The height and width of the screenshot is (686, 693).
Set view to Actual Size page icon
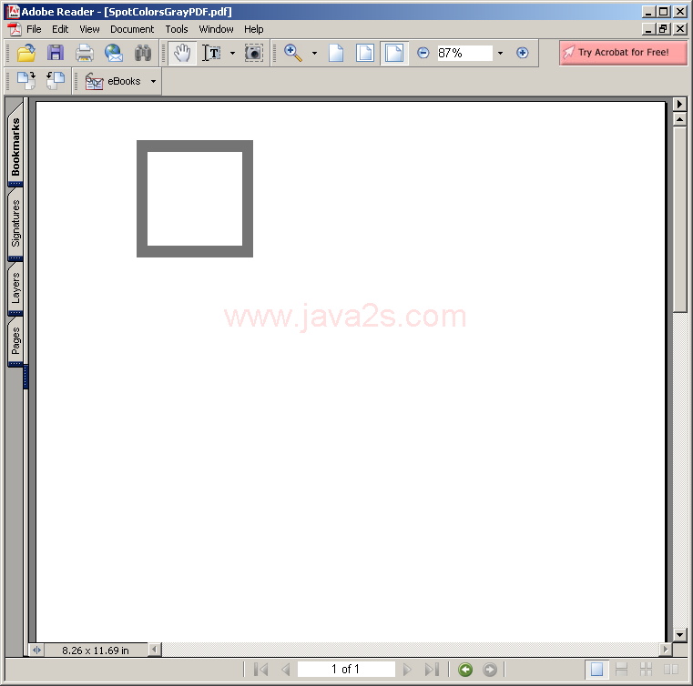pos(336,53)
